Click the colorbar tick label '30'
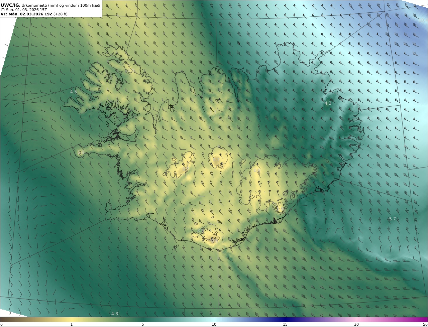Viewport: 428px width, 327px height. coord(356,324)
